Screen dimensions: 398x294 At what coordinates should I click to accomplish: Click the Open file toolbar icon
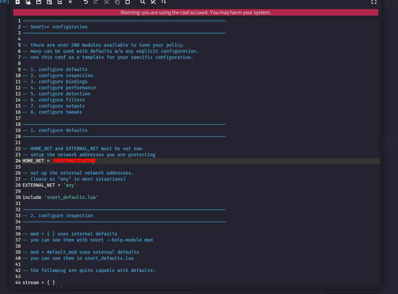click(29, 2)
